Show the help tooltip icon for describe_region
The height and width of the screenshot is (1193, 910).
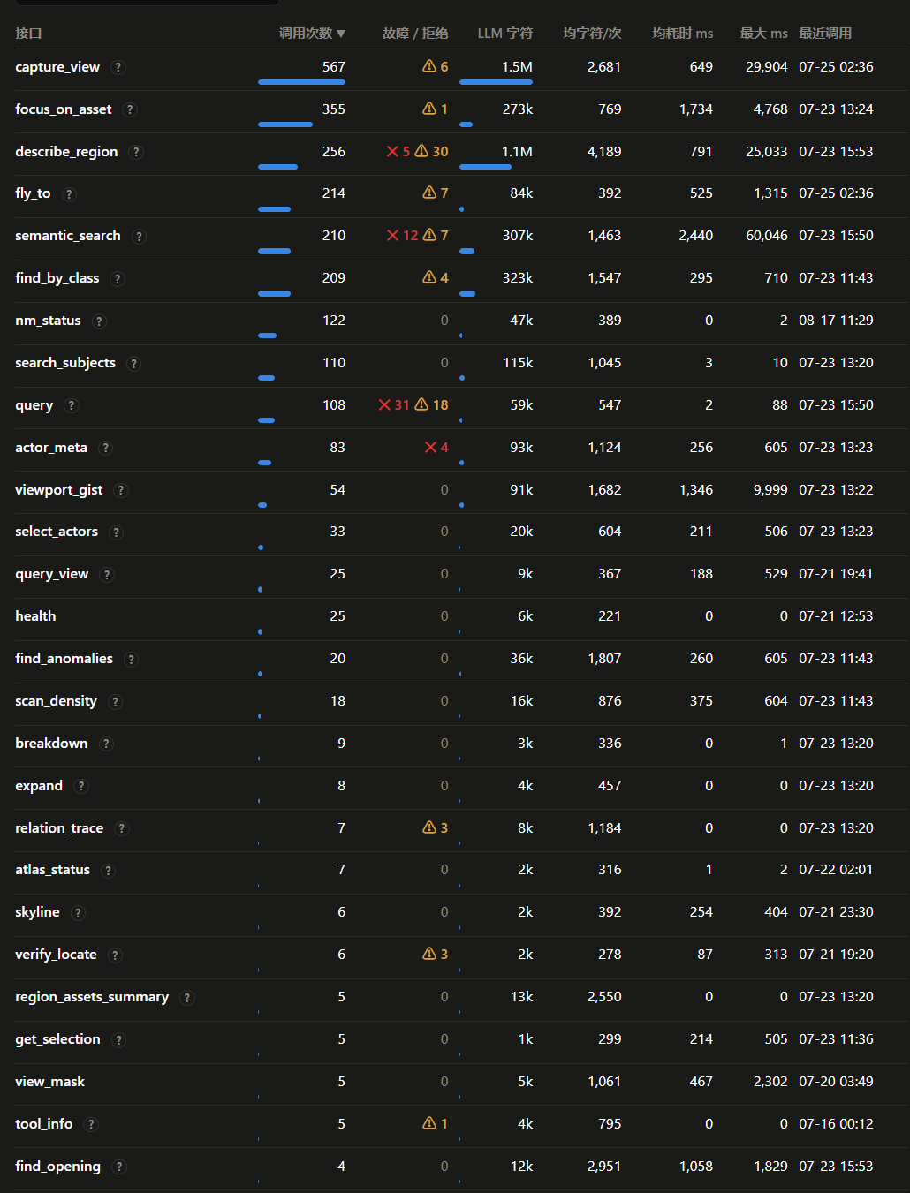136,152
